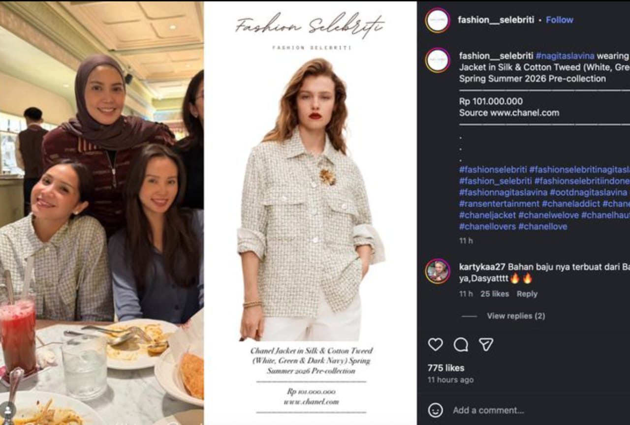Expand View replies (2)
This screenshot has width=630, height=425.
coord(515,316)
